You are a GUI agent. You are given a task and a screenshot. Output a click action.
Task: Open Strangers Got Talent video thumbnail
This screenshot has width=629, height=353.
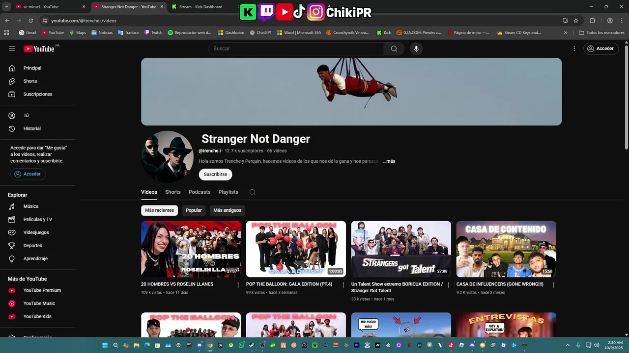pos(401,249)
